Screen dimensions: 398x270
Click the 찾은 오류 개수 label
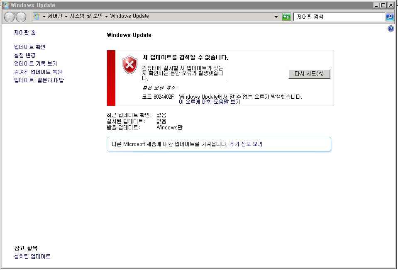159,88
